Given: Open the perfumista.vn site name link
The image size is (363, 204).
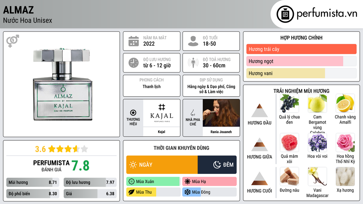Looking at the screenshot, I should click(x=327, y=14).
